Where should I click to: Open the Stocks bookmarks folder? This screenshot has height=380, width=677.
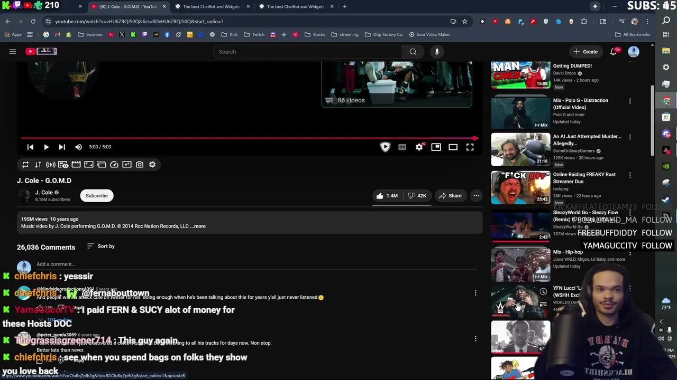tap(315, 34)
